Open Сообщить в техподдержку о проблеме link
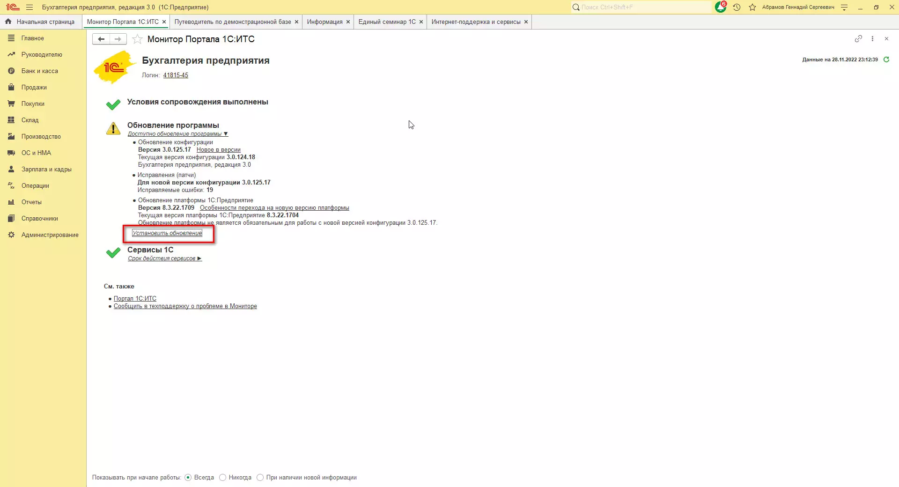The image size is (899, 487). (x=185, y=306)
